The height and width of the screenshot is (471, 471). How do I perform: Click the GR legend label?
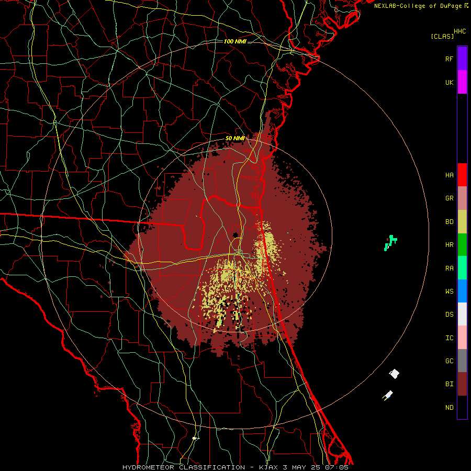point(450,198)
